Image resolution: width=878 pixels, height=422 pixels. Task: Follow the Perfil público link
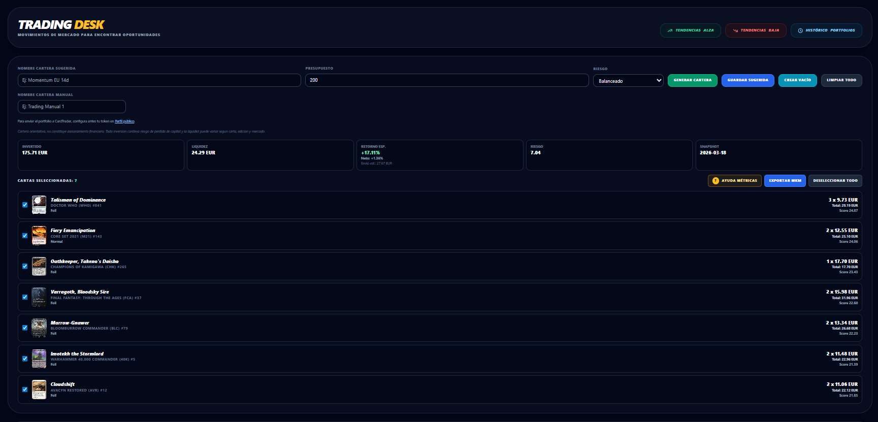(124, 121)
